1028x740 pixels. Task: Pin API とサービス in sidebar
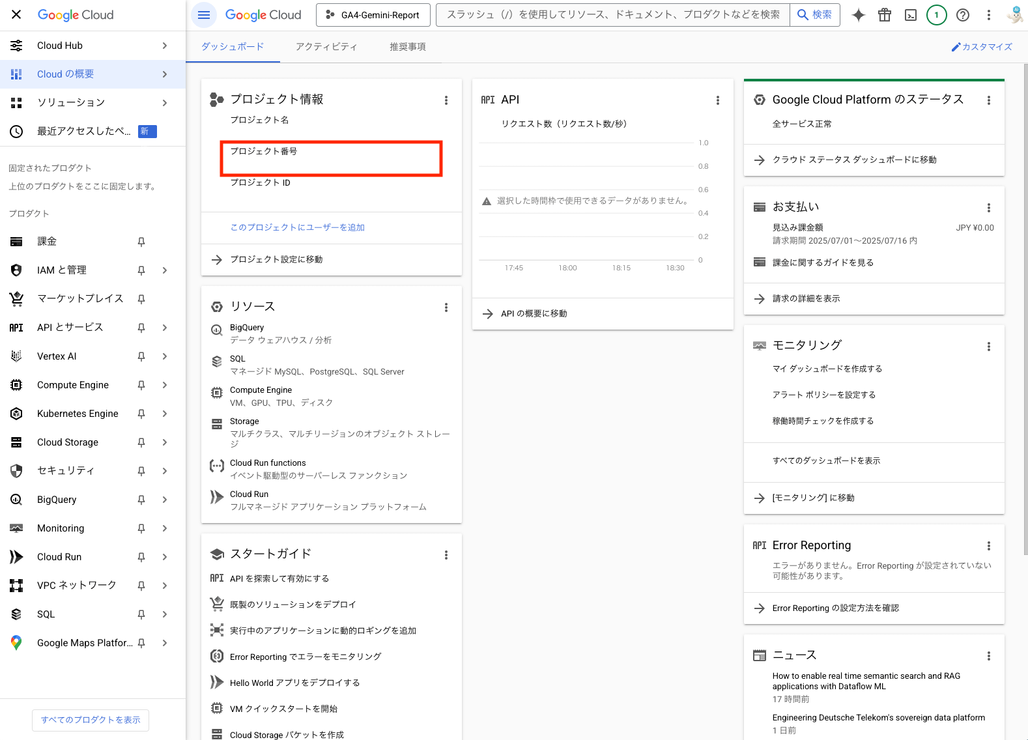pyautogui.click(x=141, y=328)
